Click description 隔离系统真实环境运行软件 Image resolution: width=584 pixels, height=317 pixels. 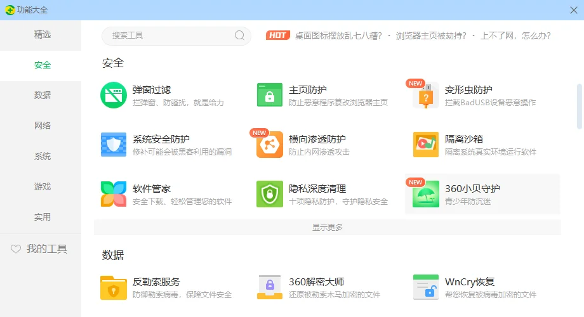(491, 152)
